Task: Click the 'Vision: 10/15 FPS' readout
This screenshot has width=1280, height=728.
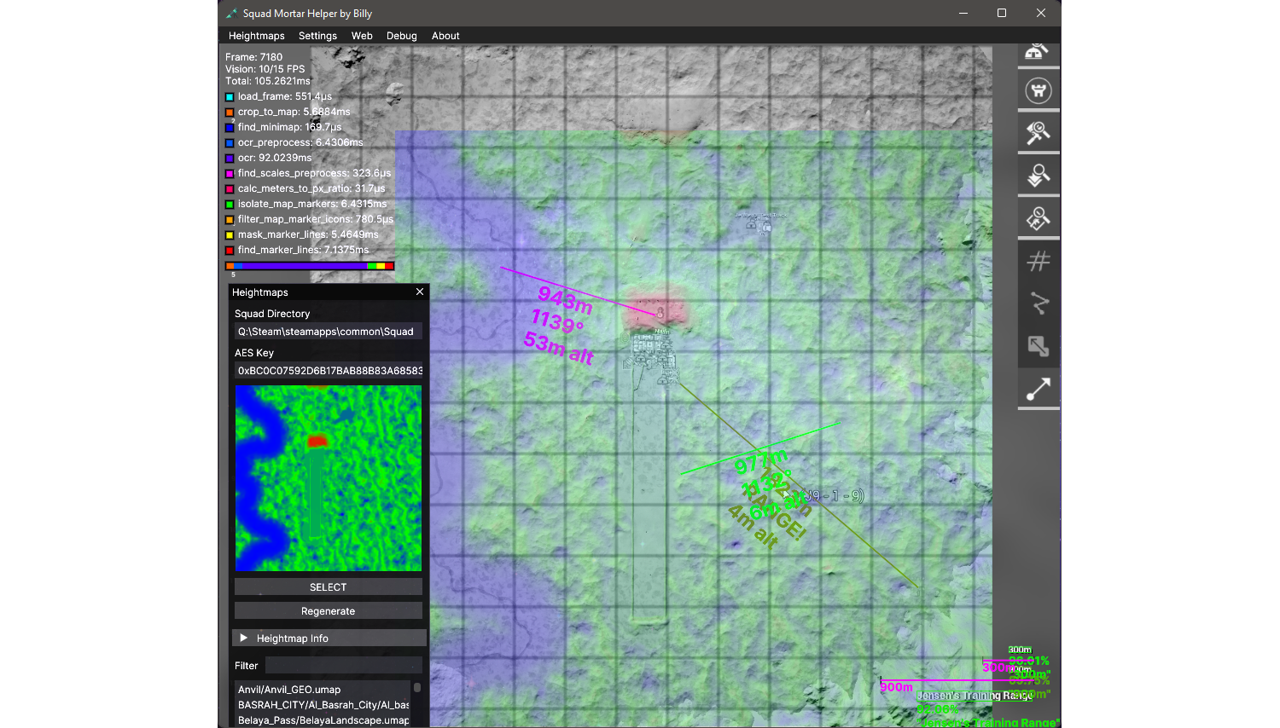Action: pos(265,69)
